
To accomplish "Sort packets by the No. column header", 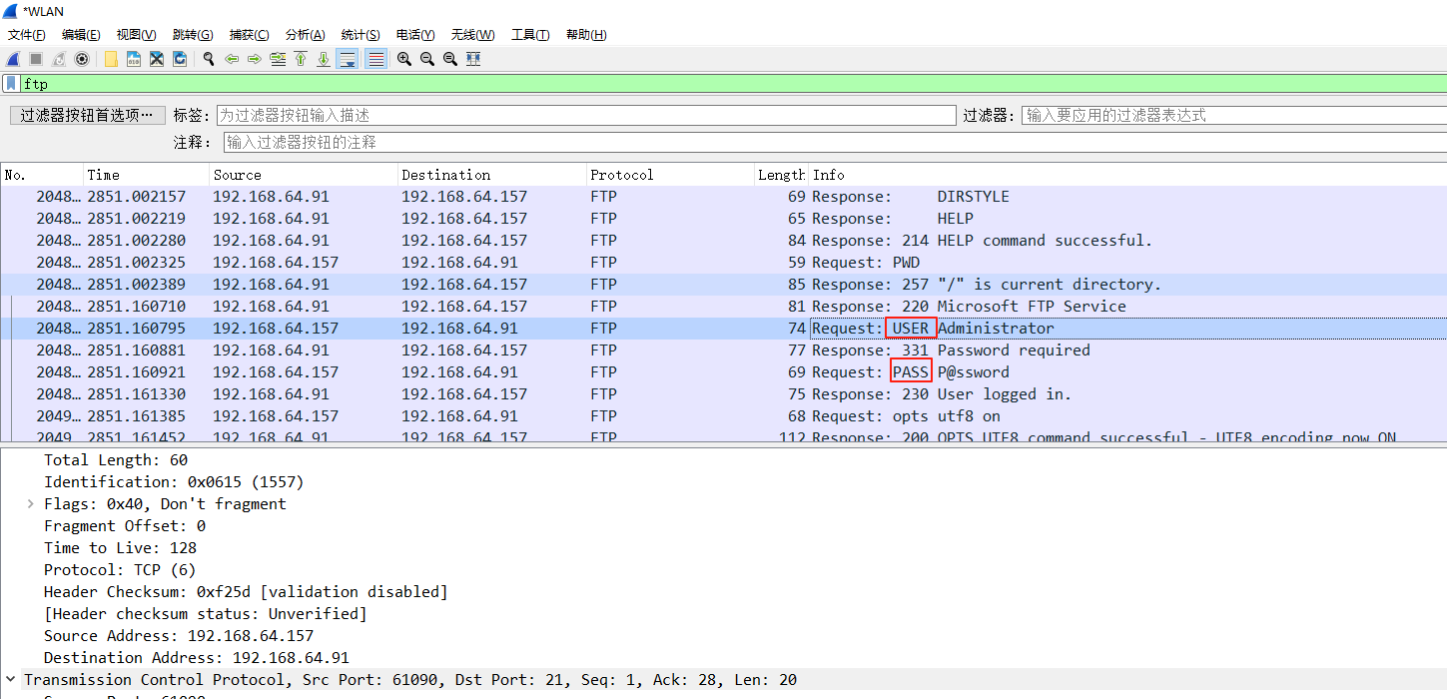I will [x=42, y=175].
